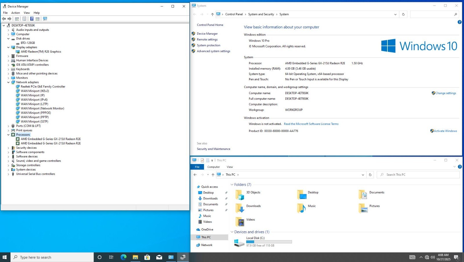Collapse the Processors node

coord(8,135)
